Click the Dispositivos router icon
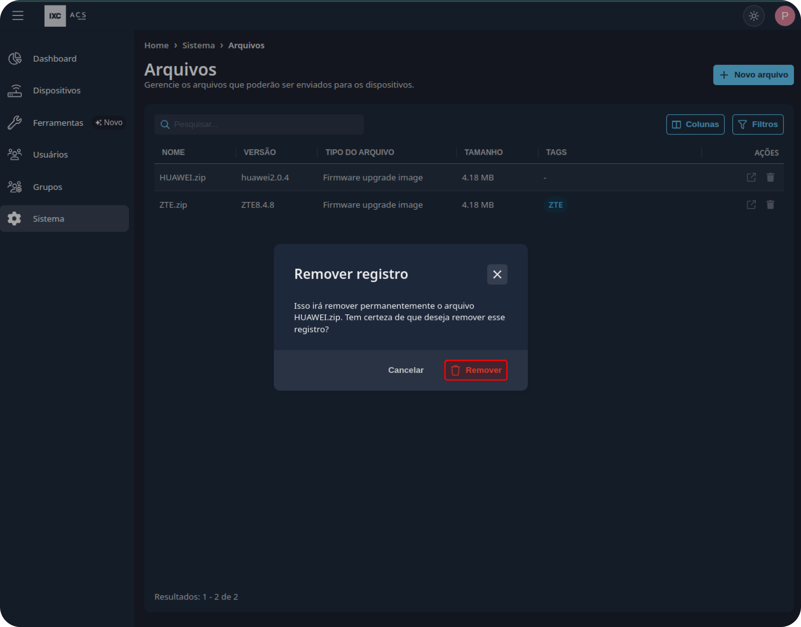The height and width of the screenshot is (627, 801). coord(15,91)
